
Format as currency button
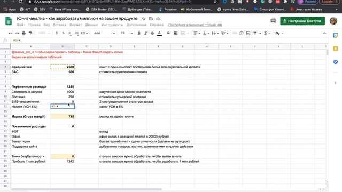(x=57, y=33)
